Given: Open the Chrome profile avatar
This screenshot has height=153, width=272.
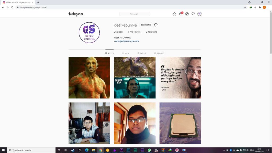Looking at the screenshot, I should tap(264, 7).
